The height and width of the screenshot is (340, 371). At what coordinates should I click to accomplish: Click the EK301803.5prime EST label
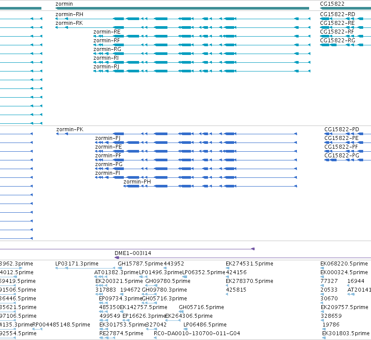(x=346, y=333)
